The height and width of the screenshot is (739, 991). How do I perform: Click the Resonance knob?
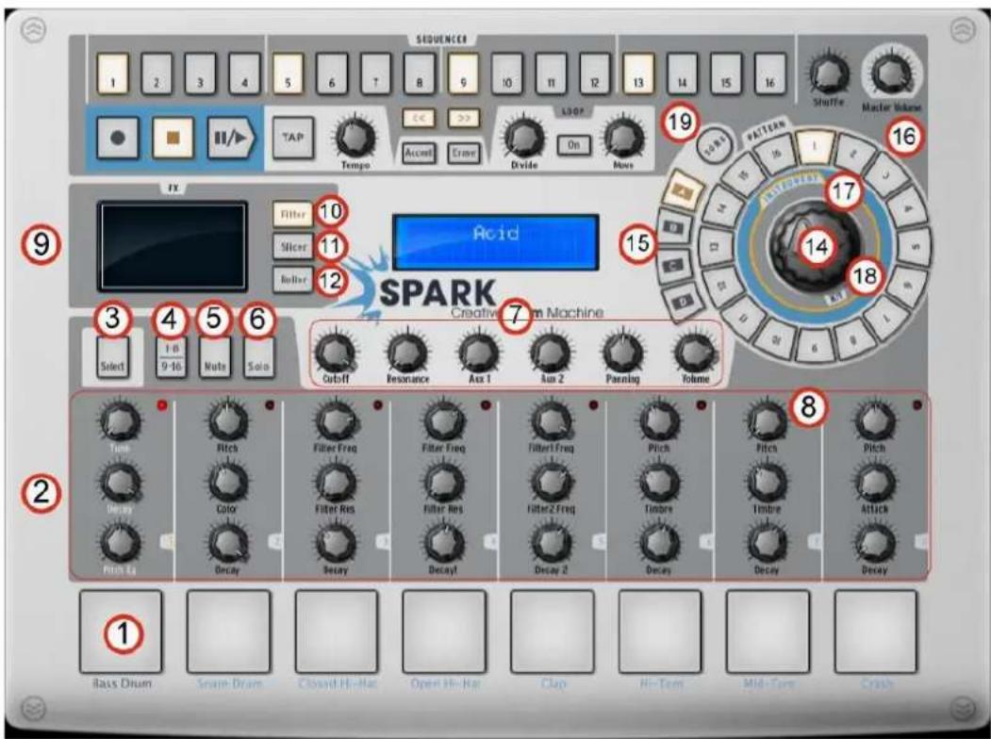(407, 353)
